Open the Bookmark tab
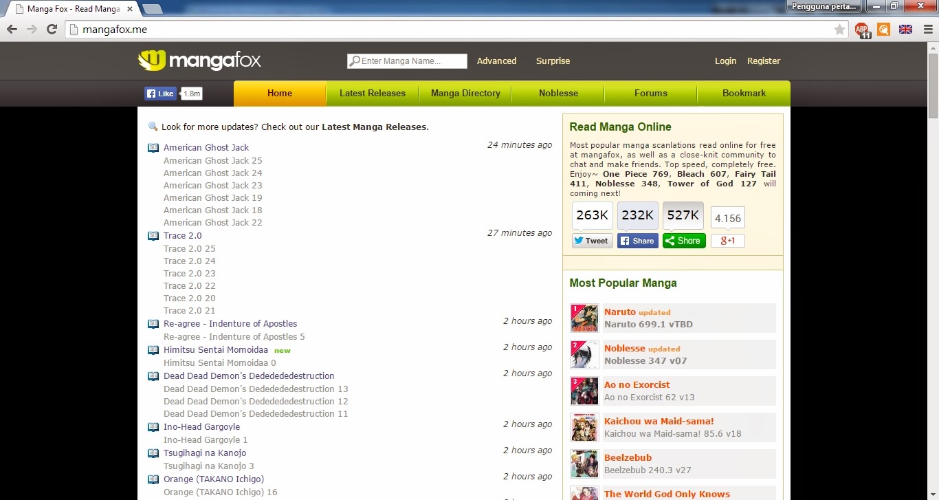The width and height of the screenshot is (939, 500). click(744, 94)
